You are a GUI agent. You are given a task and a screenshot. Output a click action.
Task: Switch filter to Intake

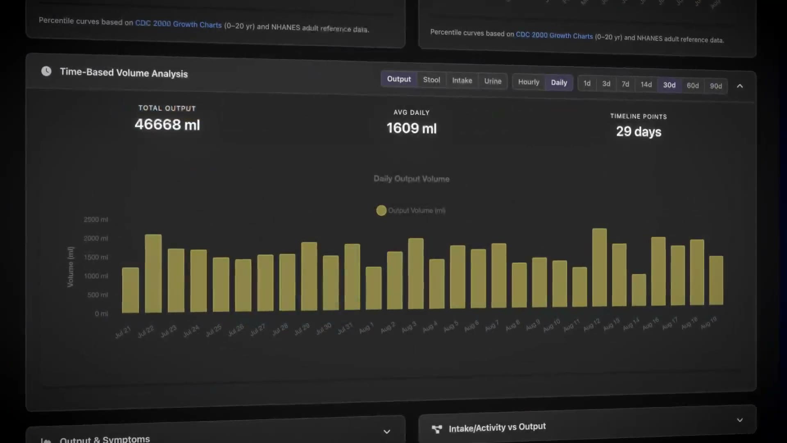click(x=462, y=80)
